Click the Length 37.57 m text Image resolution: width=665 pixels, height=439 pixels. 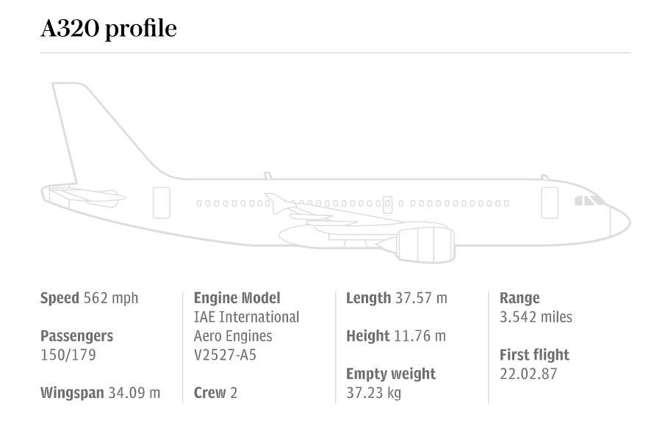pyautogui.click(x=396, y=298)
